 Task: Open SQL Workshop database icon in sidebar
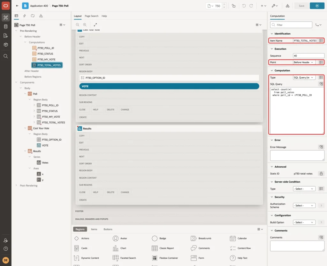[6, 27]
